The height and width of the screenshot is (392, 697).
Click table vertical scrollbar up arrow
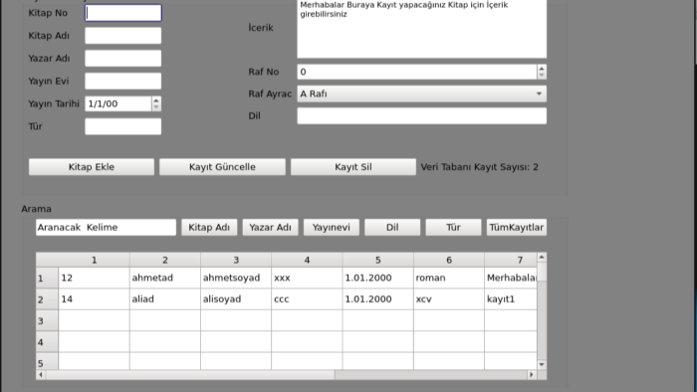(542, 257)
